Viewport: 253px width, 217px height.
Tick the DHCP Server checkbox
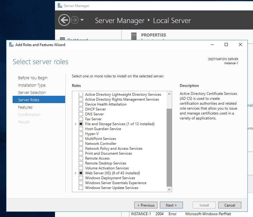point(81,109)
